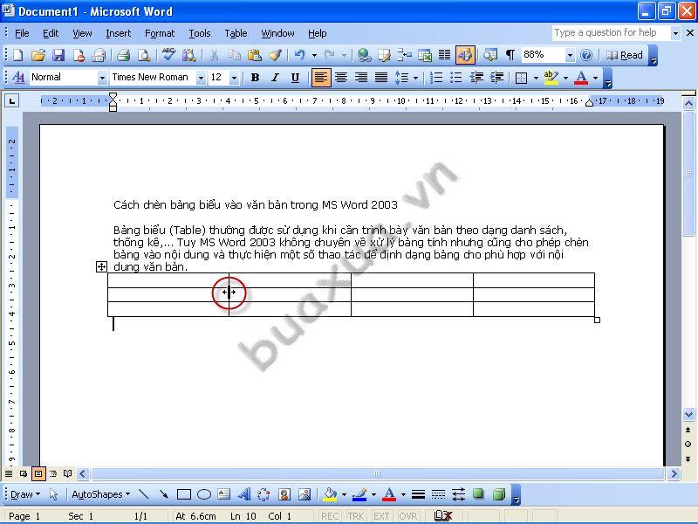This screenshot has width=698, height=524.
Task: Set Justify paragraph alignment
Action: pyautogui.click(x=381, y=78)
